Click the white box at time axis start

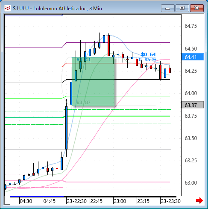point(7,200)
